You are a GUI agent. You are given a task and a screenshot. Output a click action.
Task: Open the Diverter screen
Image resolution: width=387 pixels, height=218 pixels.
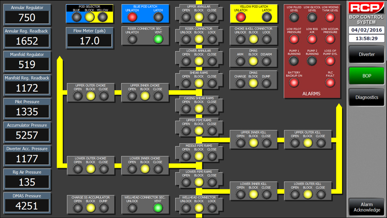point(366,55)
